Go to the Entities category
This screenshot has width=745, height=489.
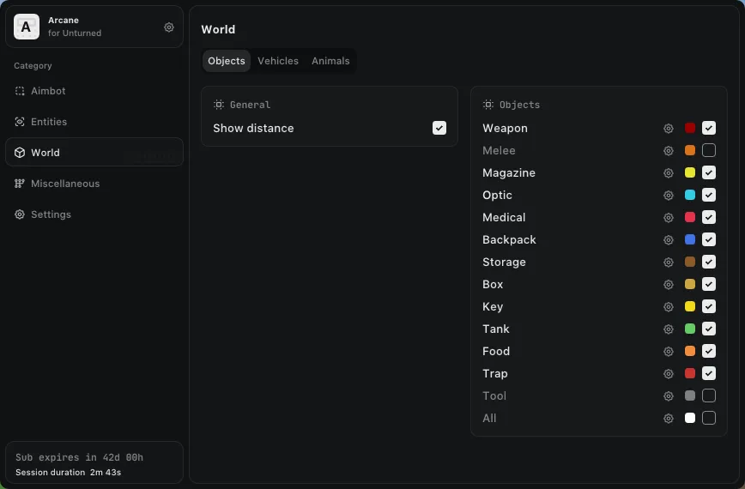[49, 122]
